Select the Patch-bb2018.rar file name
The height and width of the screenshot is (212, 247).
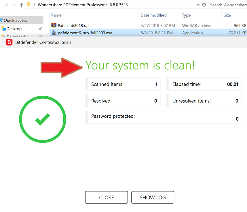click(73, 25)
